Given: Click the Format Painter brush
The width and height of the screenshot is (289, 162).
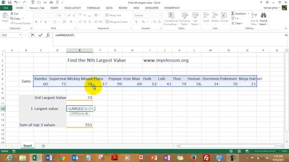Looking at the screenshot, I should pos(12,23).
